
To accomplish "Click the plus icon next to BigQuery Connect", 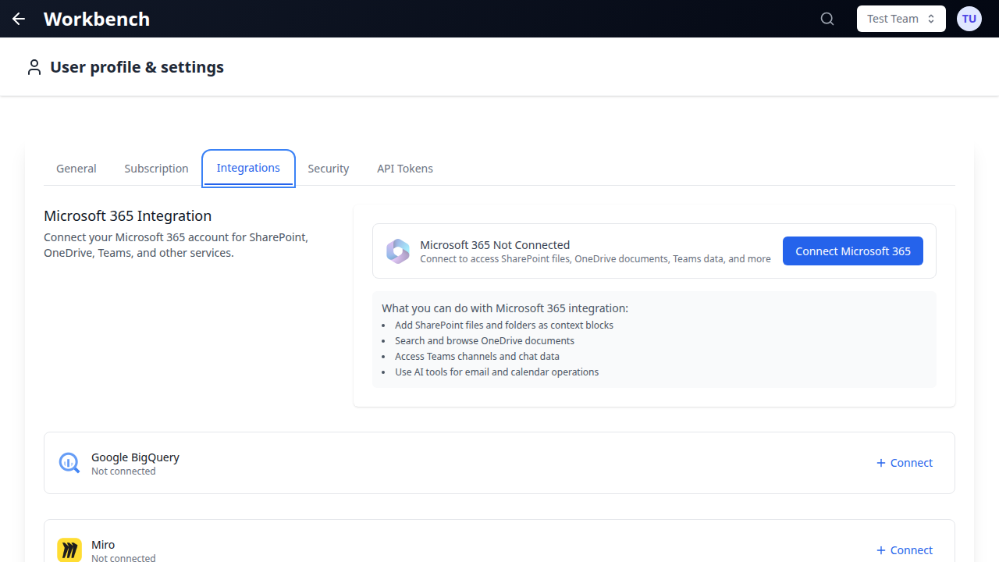I will (880, 462).
